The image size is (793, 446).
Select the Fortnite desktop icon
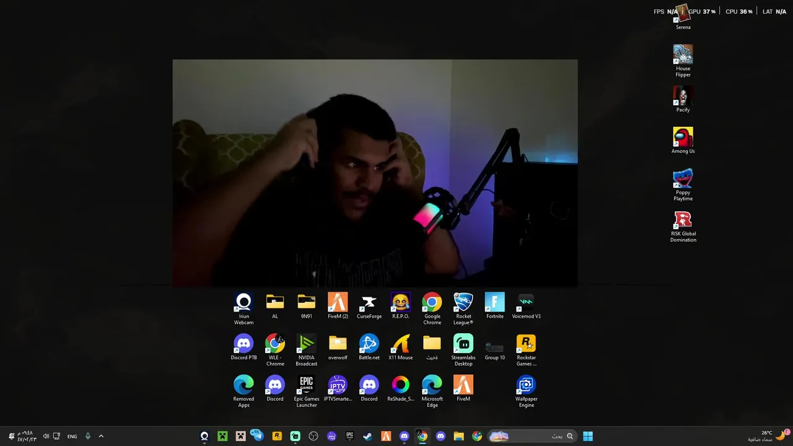coord(495,306)
